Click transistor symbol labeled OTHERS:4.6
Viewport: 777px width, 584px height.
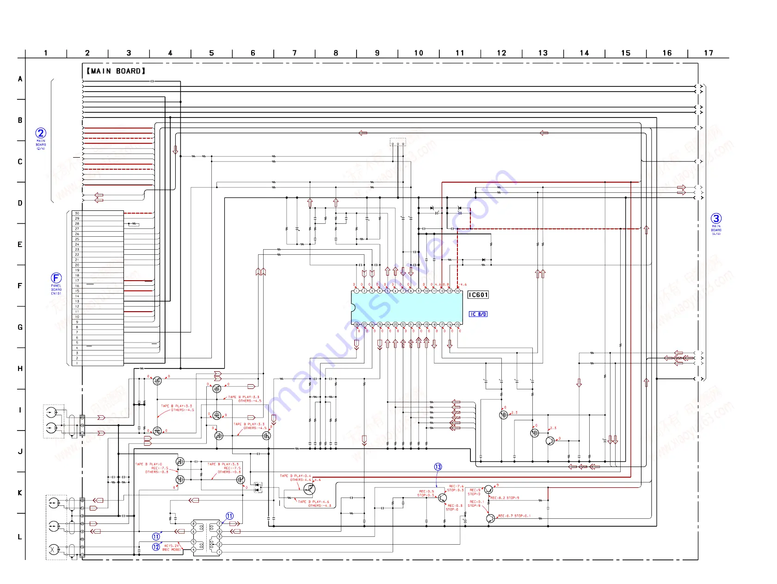pos(309,488)
